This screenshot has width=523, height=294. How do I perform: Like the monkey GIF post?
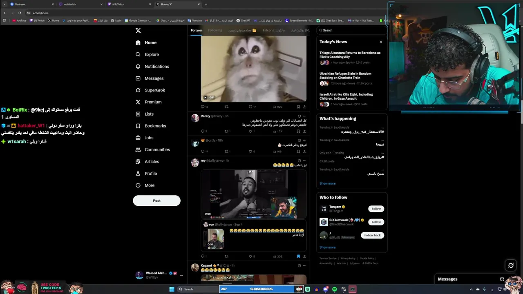tap(251, 107)
